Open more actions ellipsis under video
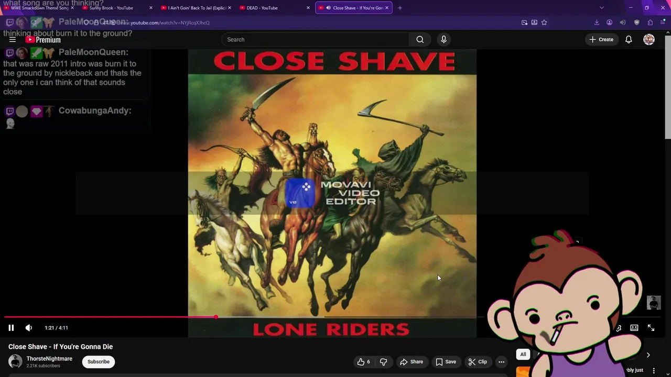This screenshot has width=671, height=377. coord(501,362)
